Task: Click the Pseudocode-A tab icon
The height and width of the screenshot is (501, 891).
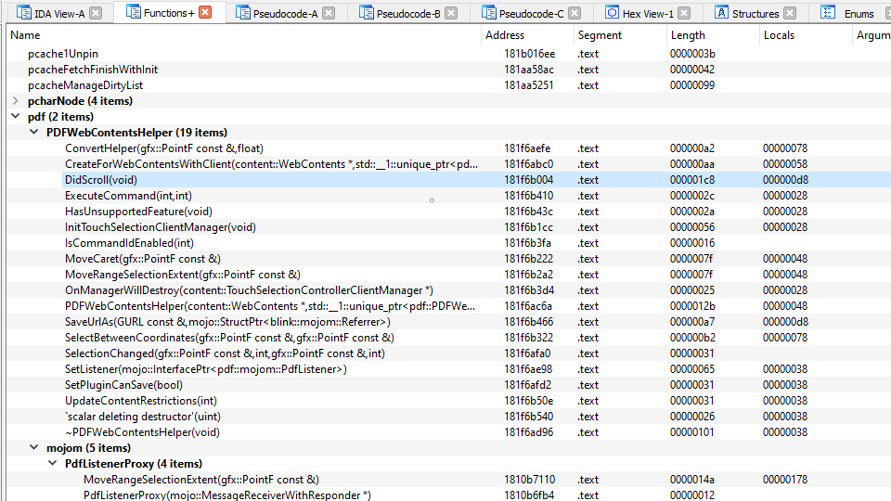Action: pos(242,12)
